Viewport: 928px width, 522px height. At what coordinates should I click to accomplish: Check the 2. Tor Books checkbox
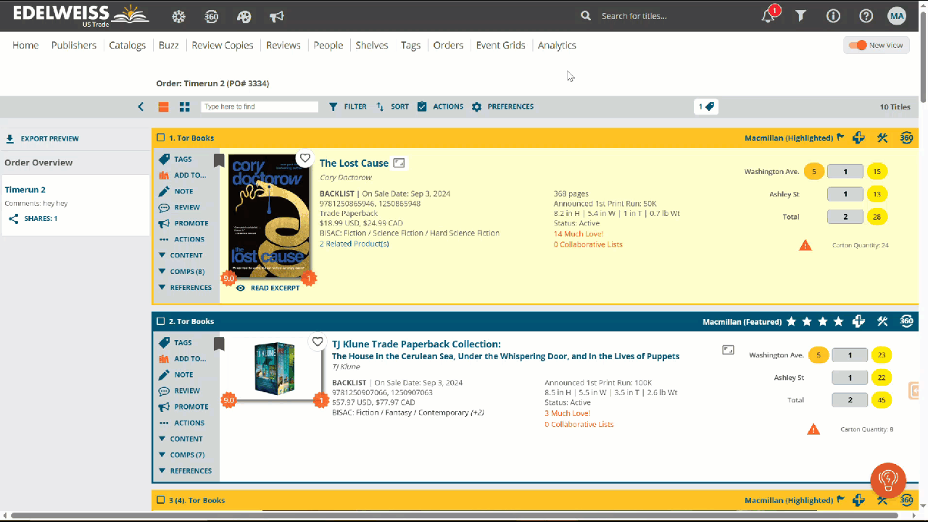[x=161, y=321]
